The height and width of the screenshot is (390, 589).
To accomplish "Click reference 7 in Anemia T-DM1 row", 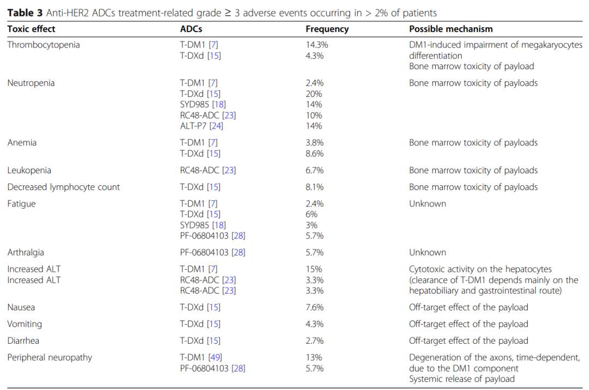I will [213, 143].
